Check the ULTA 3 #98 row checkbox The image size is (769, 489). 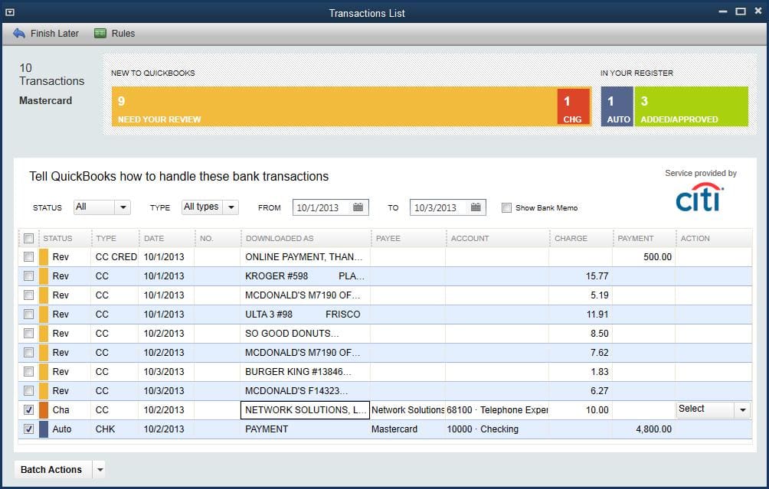coord(29,314)
